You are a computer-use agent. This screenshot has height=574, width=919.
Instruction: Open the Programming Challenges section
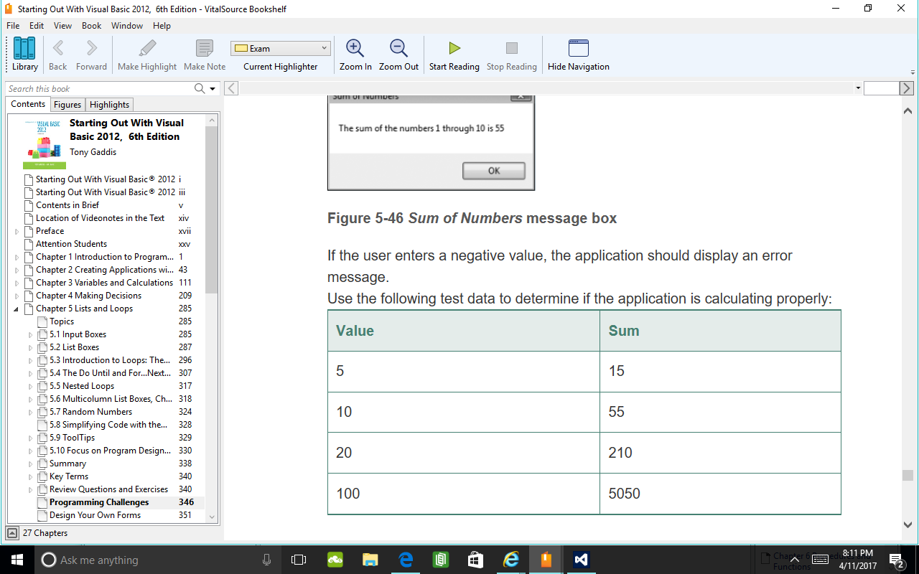tap(99, 502)
